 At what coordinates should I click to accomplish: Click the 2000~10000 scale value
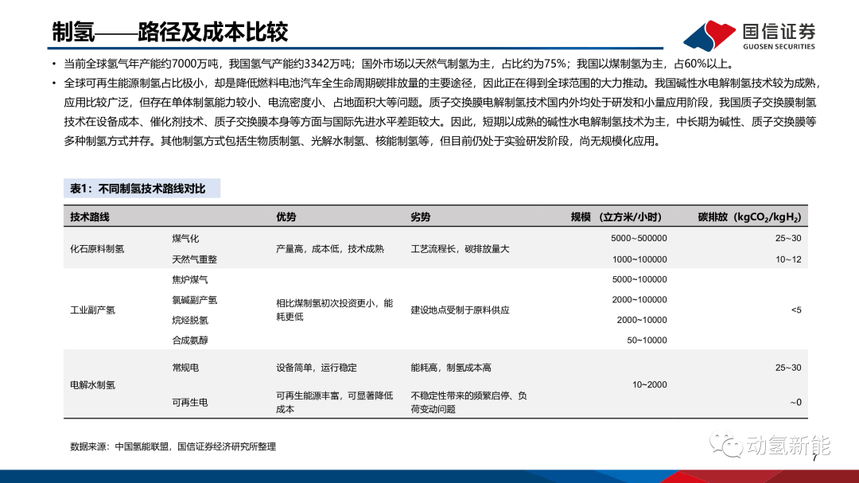click(x=642, y=320)
